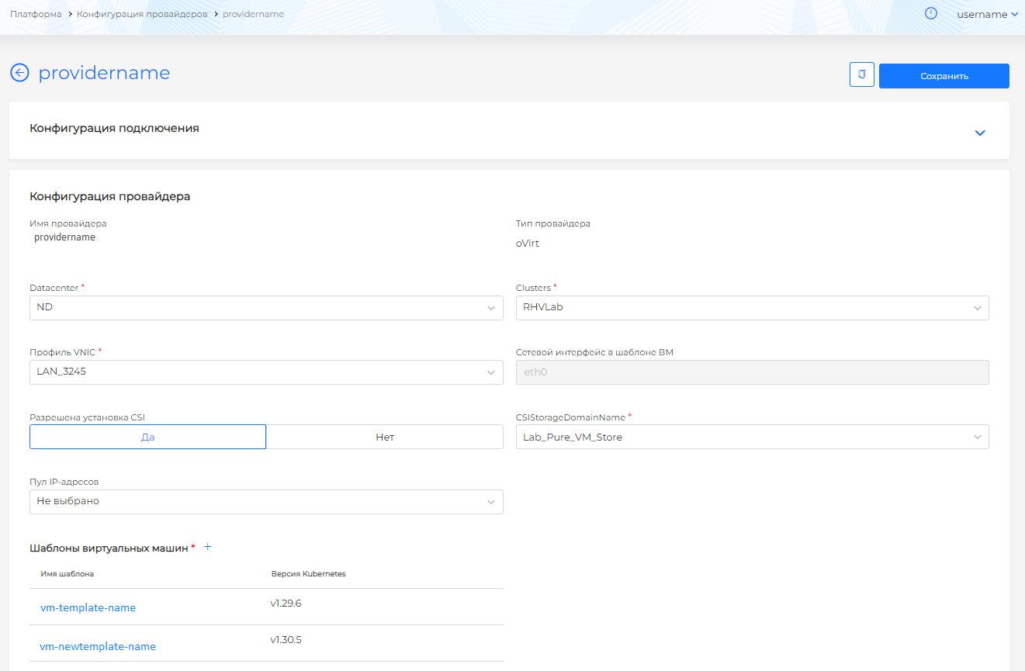Open the Clusters dropdown showing RHVLab
Screen dimensions: 1025x671
click(752, 308)
